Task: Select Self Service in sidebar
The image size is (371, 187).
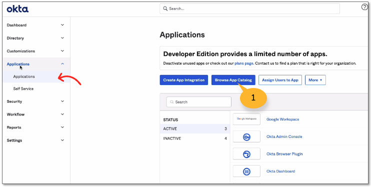Action: point(23,89)
